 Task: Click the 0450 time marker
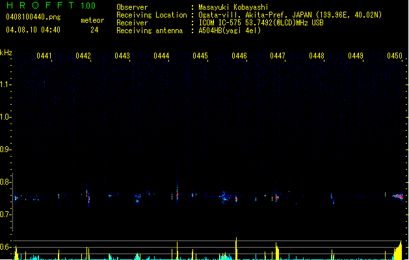coord(395,56)
